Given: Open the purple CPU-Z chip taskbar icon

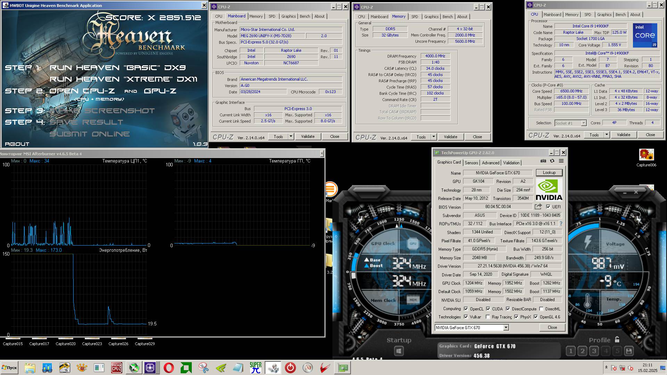Looking at the screenshot, I should [150, 368].
